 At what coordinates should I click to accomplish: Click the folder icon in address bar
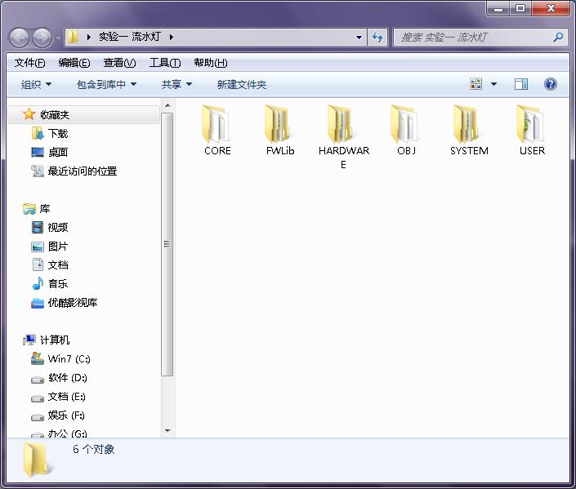[73, 37]
